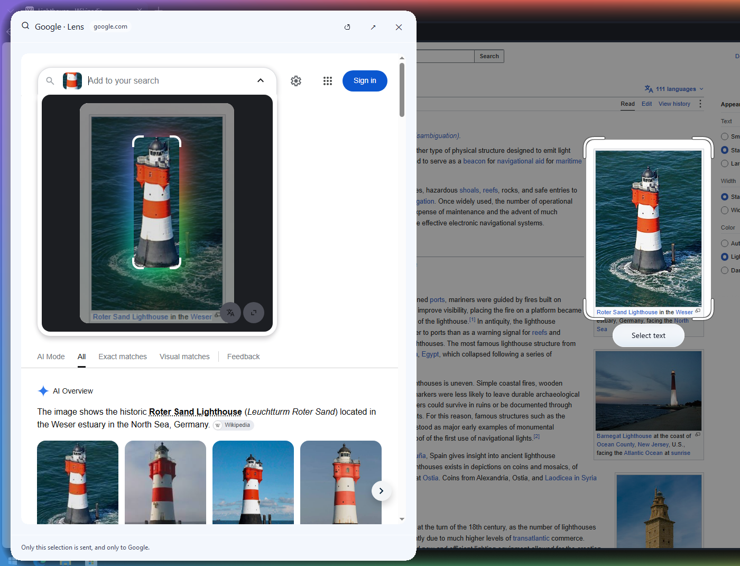Open the Google apps grid
740x566 pixels.
(x=328, y=81)
